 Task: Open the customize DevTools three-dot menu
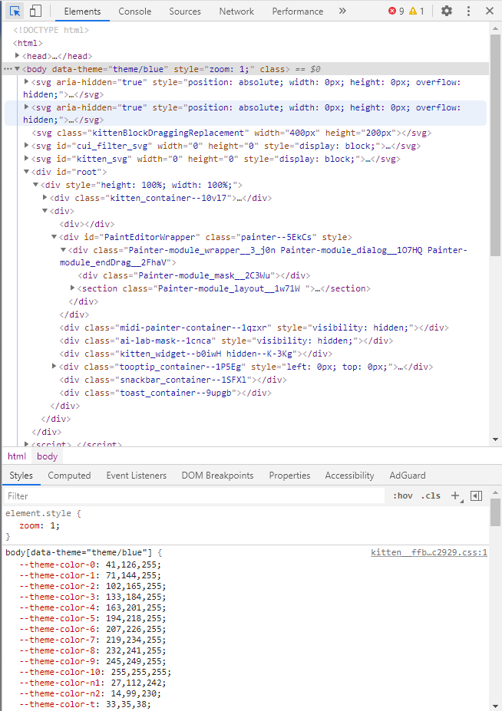click(468, 11)
